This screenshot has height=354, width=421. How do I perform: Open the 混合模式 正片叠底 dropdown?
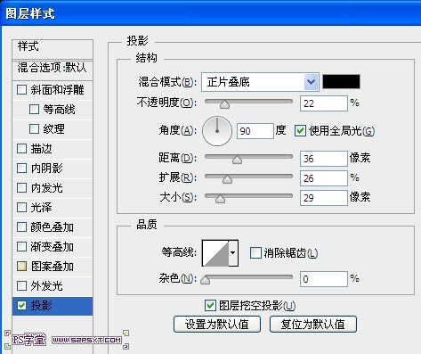(x=260, y=82)
